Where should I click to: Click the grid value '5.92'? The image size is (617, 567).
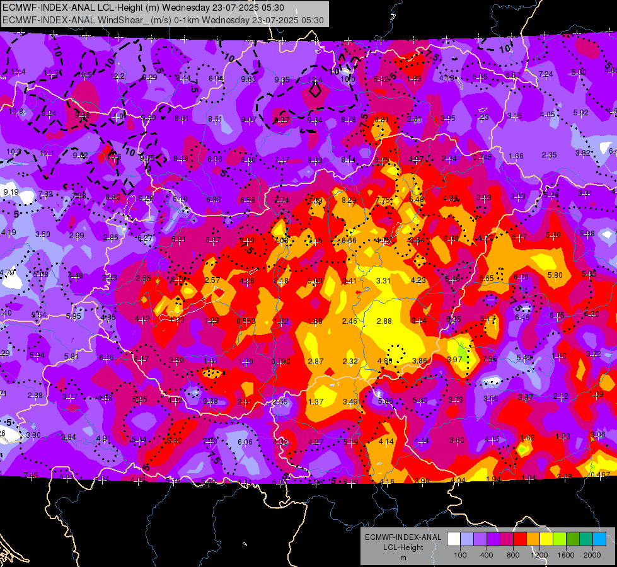[x=581, y=113]
